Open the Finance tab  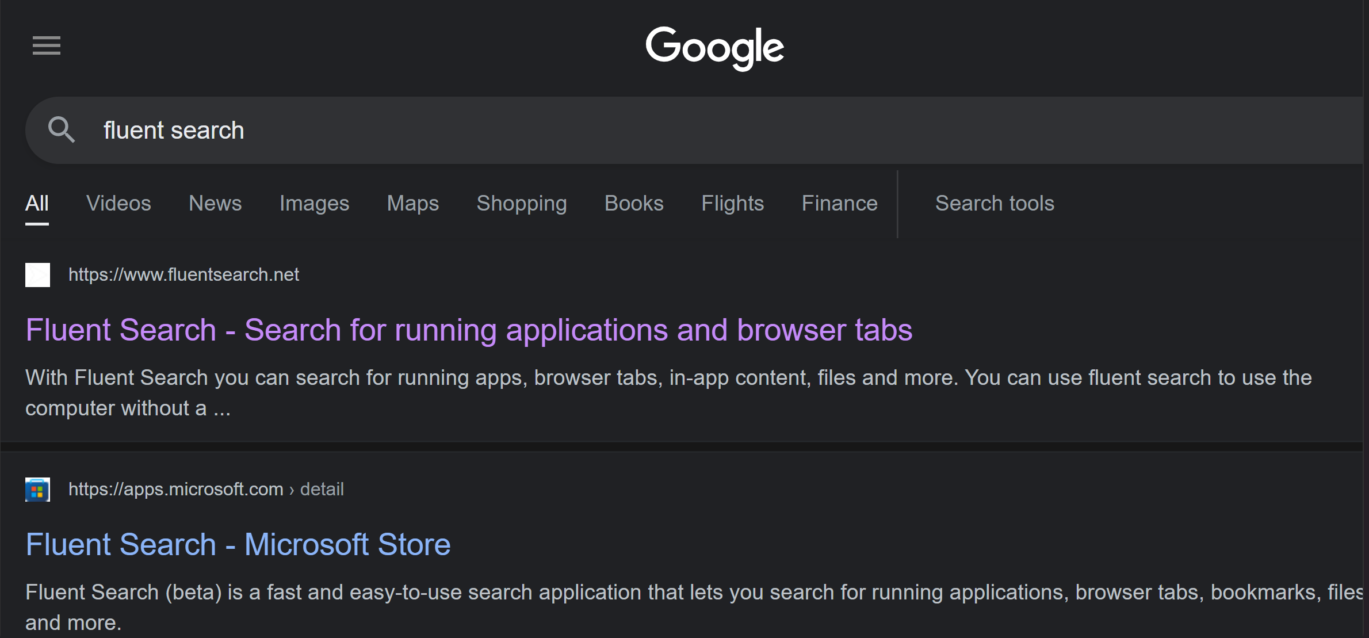(x=839, y=203)
